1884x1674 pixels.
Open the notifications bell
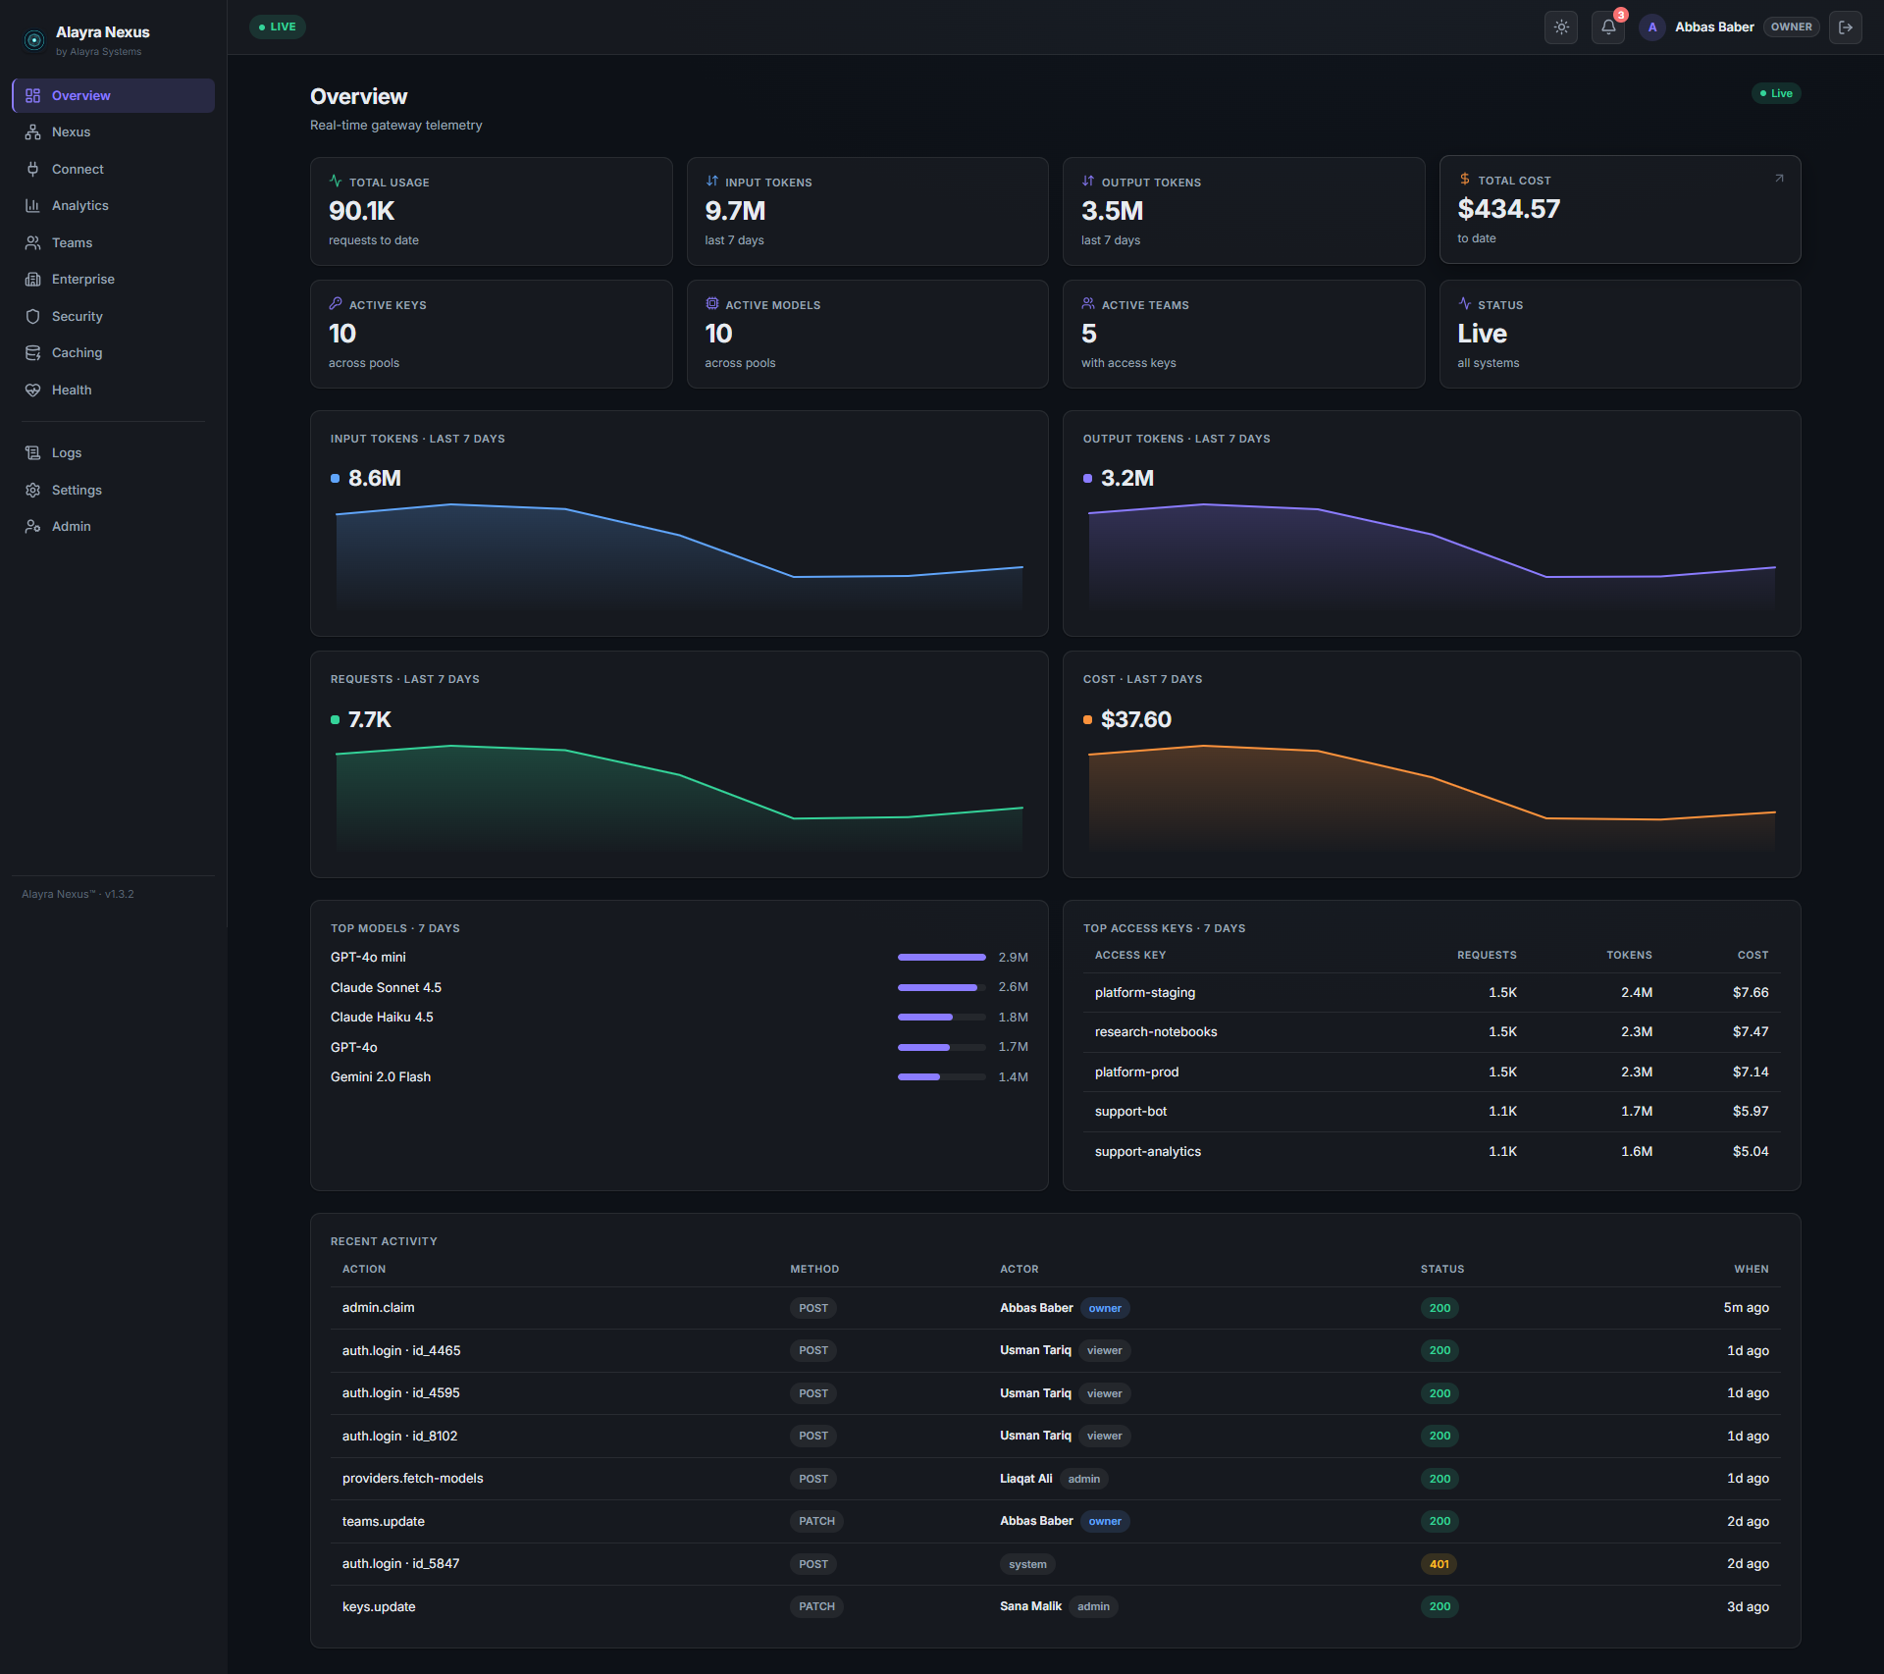[1608, 27]
